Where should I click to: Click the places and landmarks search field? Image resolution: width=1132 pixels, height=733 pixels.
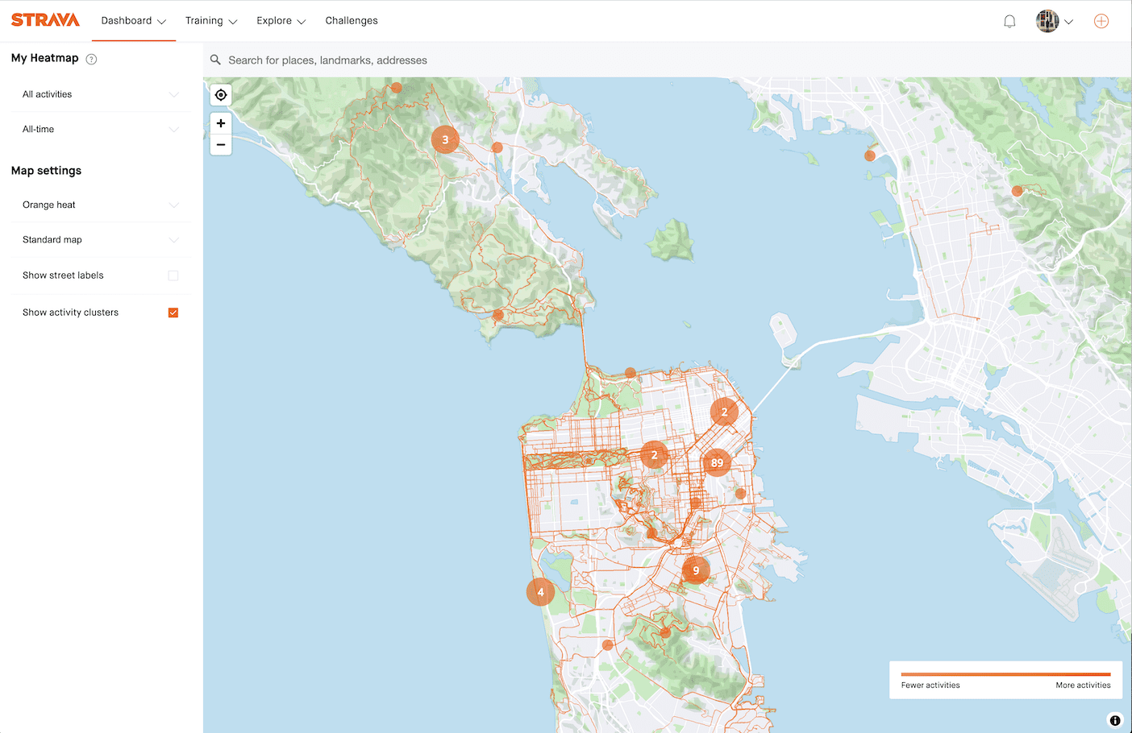(x=339, y=60)
